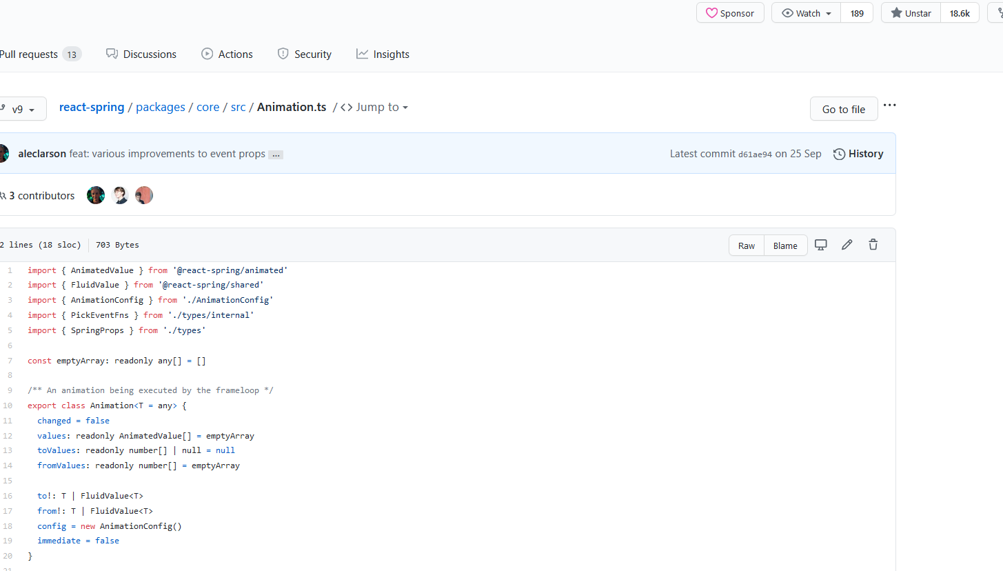Click the second contributor avatar
This screenshot has width=1003, height=571.
click(120, 195)
